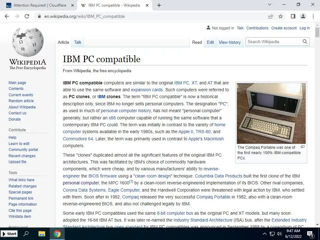Open the Cite this page link
320x240 pixels.
coord(20,211)
